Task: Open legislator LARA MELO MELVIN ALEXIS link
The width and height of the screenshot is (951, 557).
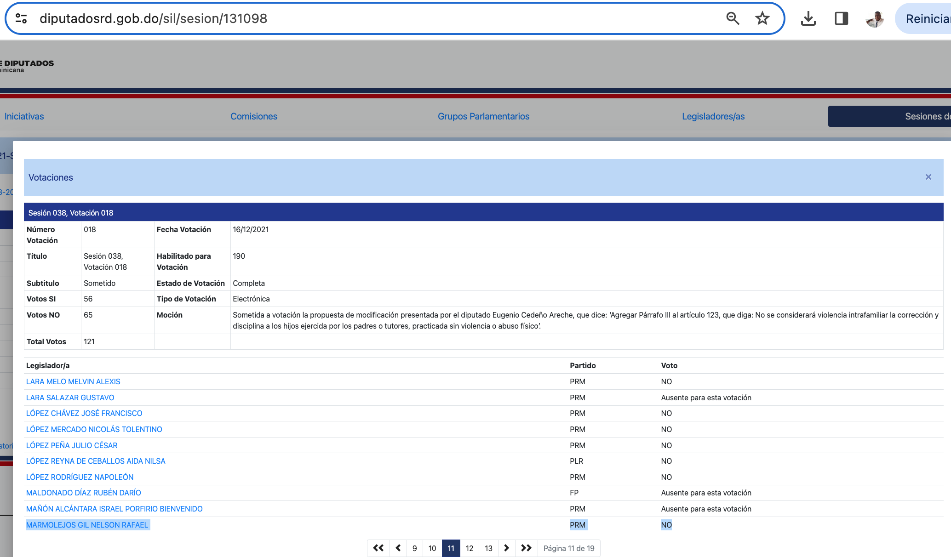Action: point(73,381)
